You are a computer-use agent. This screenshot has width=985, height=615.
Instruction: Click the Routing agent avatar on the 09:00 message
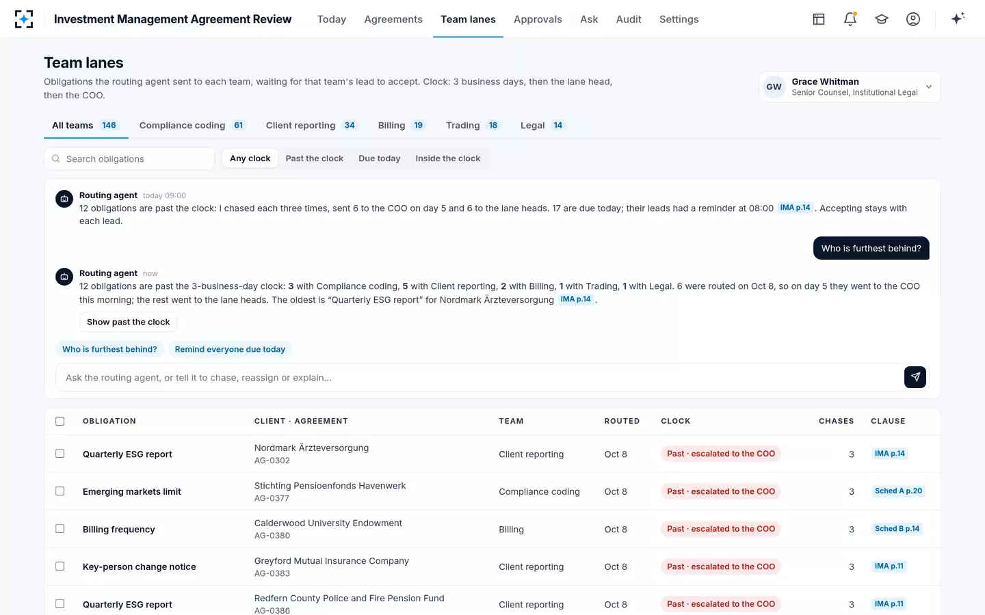tap(64, 199)
